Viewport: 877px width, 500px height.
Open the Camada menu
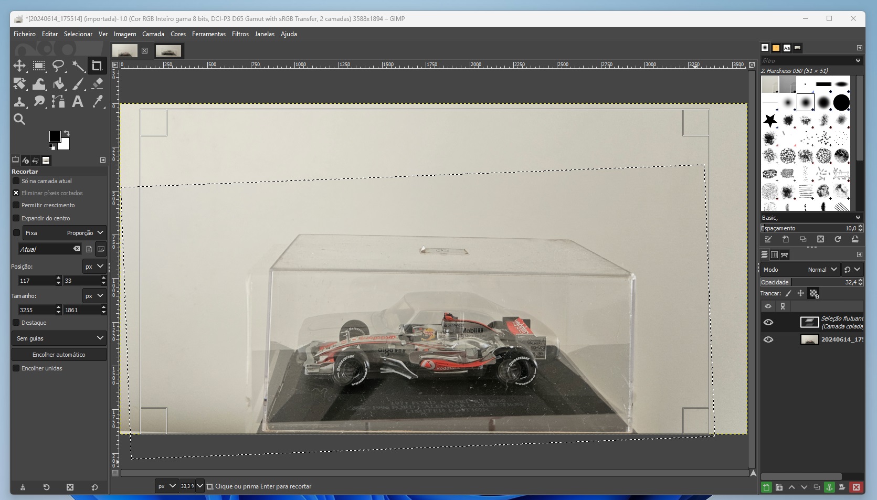click(153, 34)
